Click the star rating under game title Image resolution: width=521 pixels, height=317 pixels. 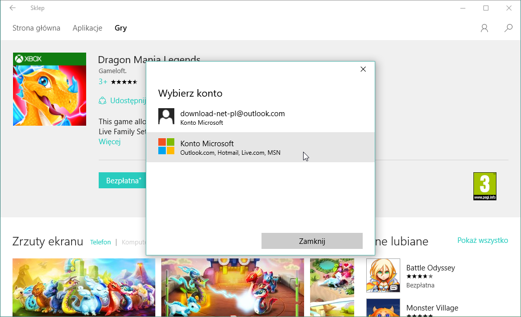tap(124, 82)
